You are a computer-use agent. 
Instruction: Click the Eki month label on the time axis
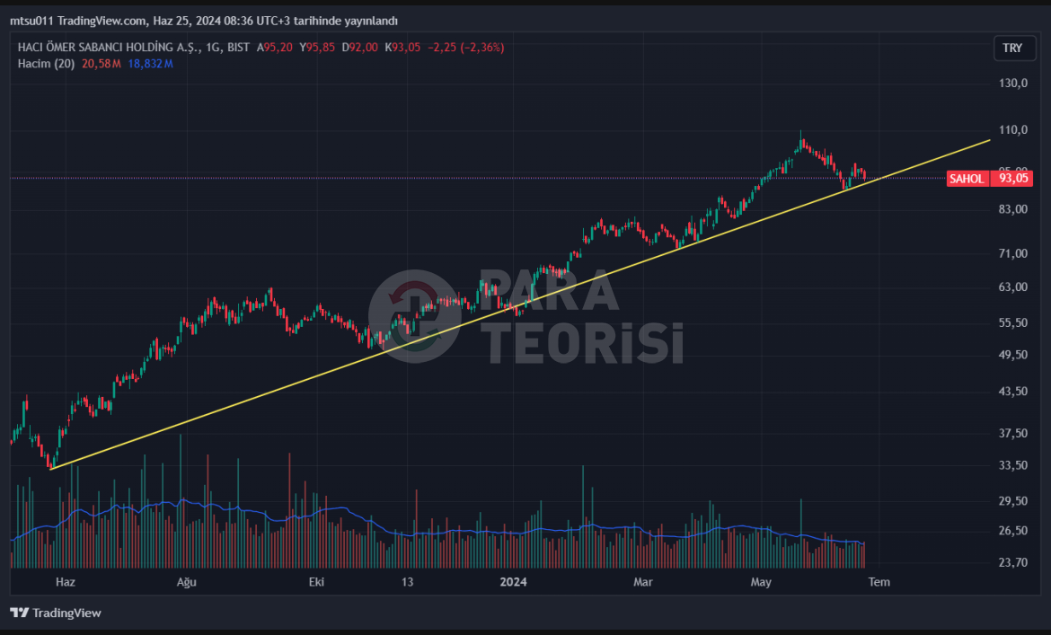[316, 582]
